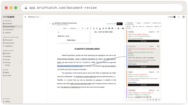Expand Ignore options on Punchiness card
This screenshot has height=105, width=188.
[x=156, y=90]
